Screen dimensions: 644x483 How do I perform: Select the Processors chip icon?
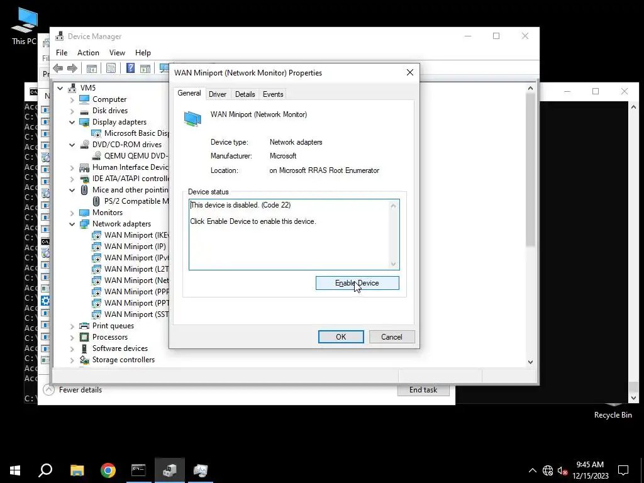[84, 337]
